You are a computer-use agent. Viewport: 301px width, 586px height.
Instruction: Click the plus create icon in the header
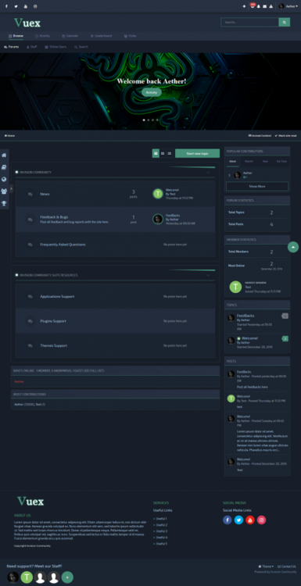(x=244, y=6)
